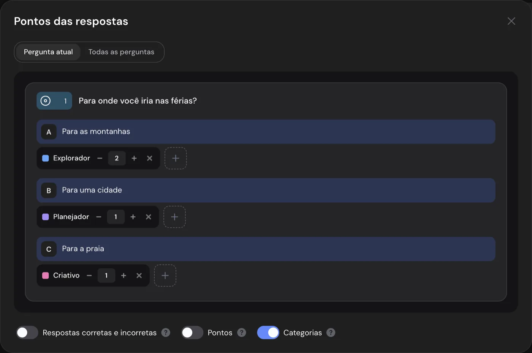Click the pink Criativo color swatch
The height and width of the screenshot is (353, 532).
coord(45,276)
